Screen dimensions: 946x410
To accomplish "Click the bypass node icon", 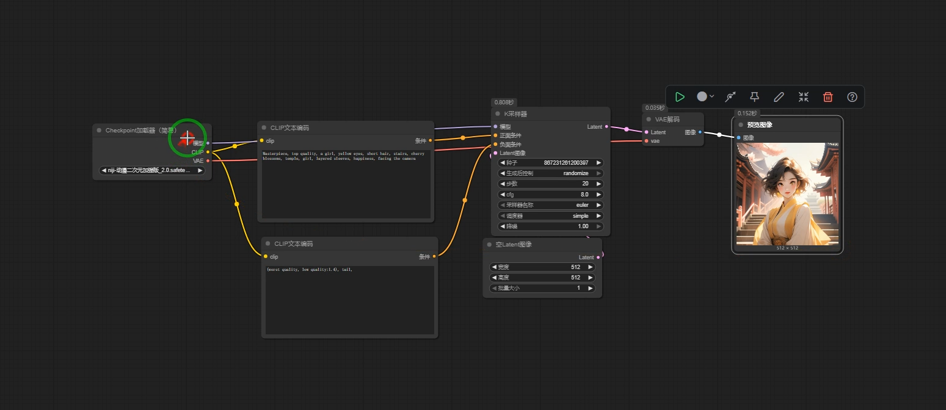I will (x=730, y=97).
